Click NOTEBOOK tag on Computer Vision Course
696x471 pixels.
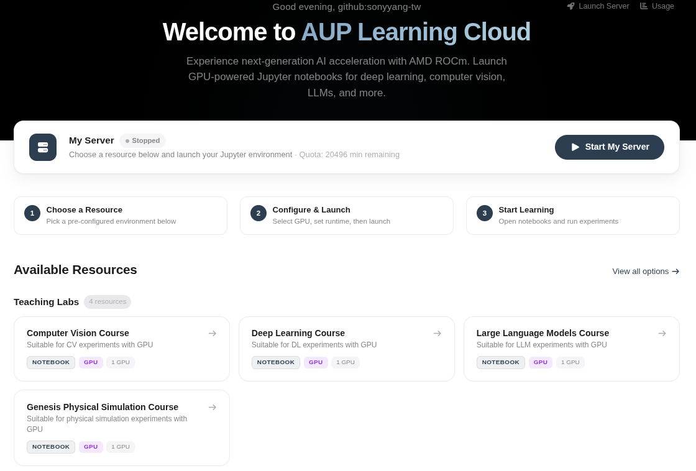click(51, 362)
